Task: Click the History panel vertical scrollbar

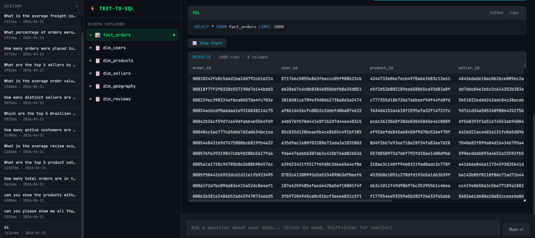Action: click(82, 135)
